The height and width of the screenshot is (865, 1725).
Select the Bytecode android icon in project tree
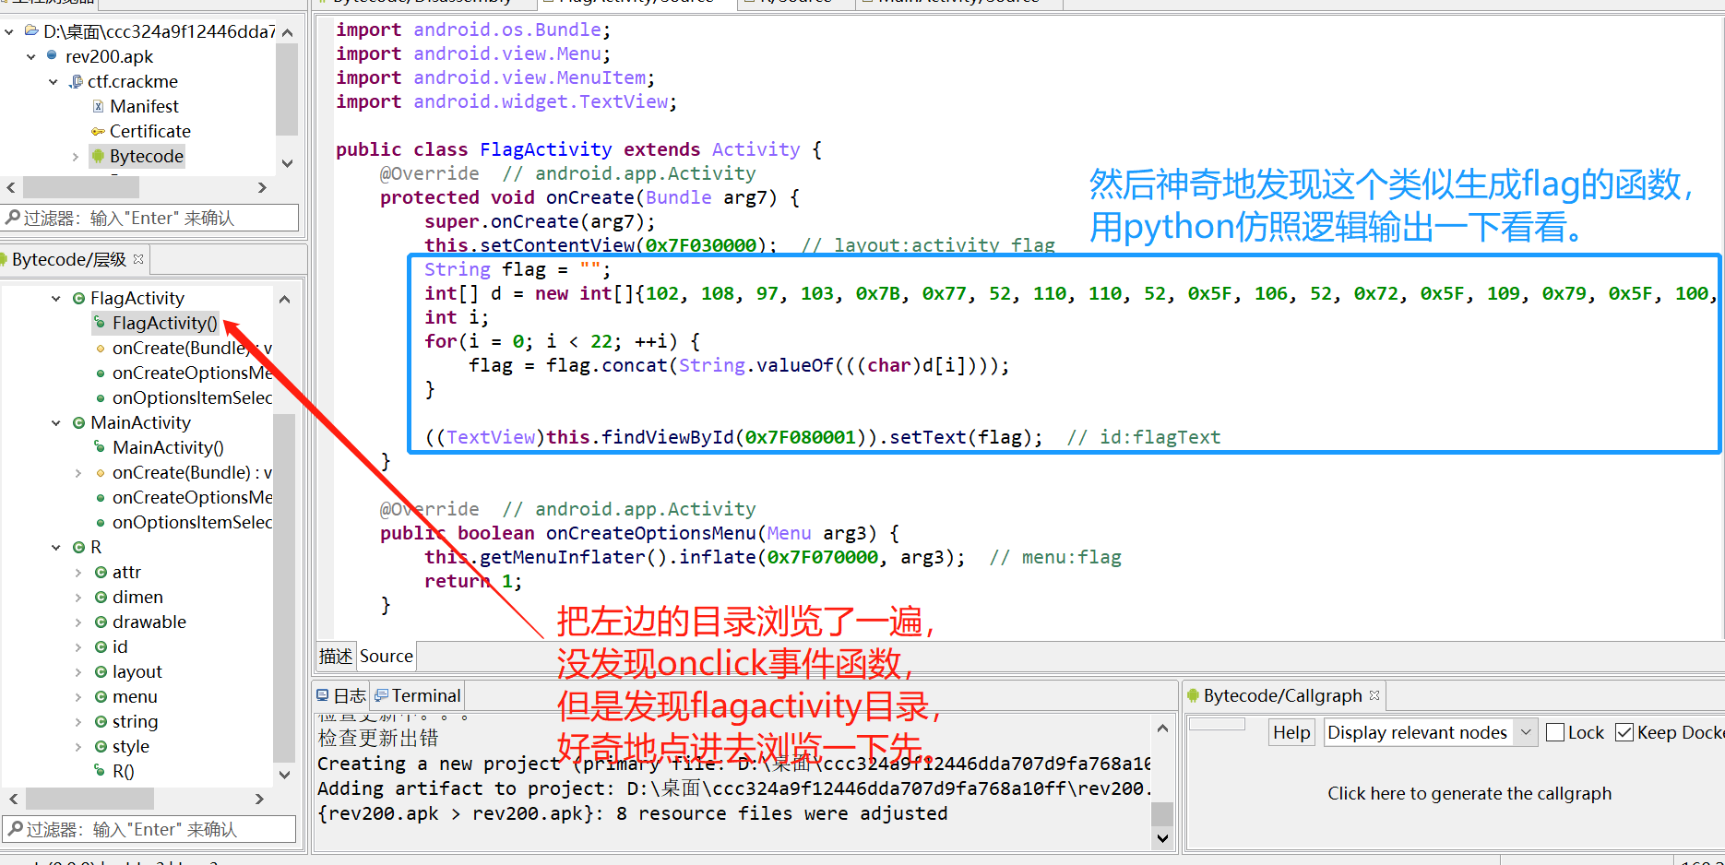pyautogui.click(x=98, y=156)
